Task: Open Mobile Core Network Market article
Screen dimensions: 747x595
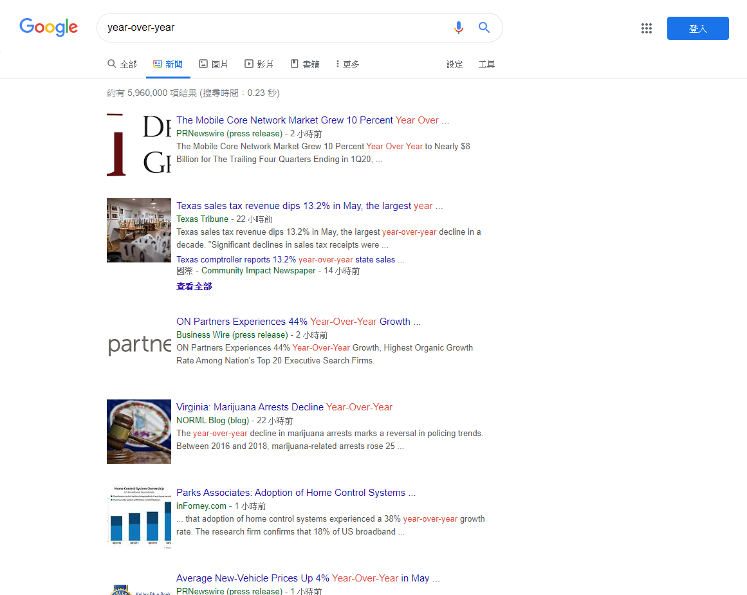Action: click(313, 120)
